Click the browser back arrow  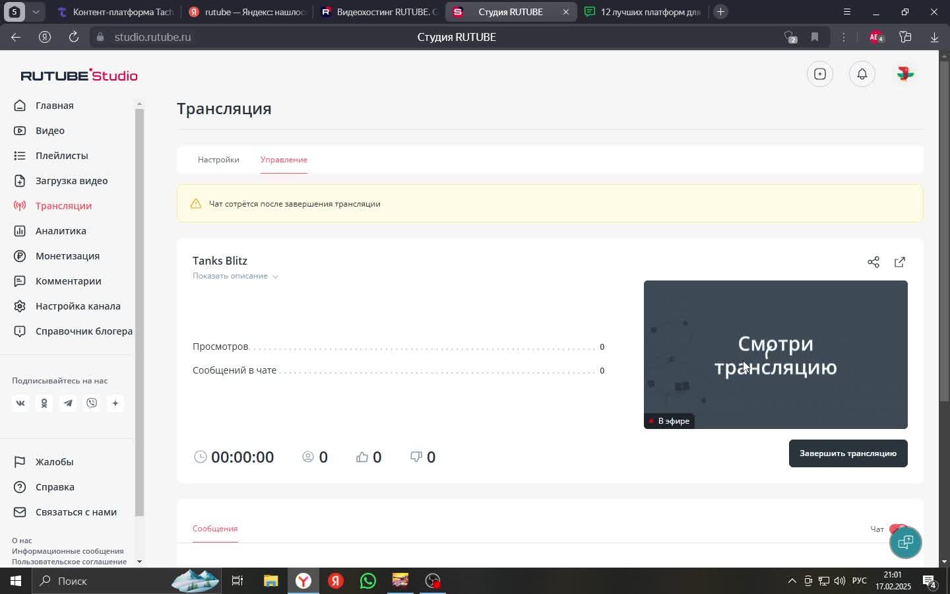[16, 37]
